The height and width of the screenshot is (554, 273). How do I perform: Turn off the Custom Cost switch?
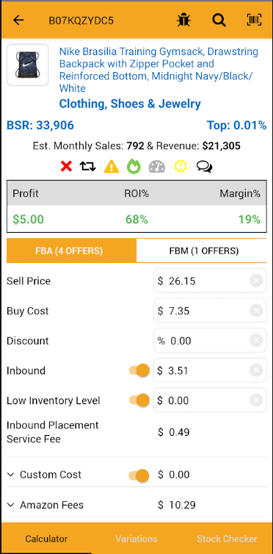click(139, 475)
